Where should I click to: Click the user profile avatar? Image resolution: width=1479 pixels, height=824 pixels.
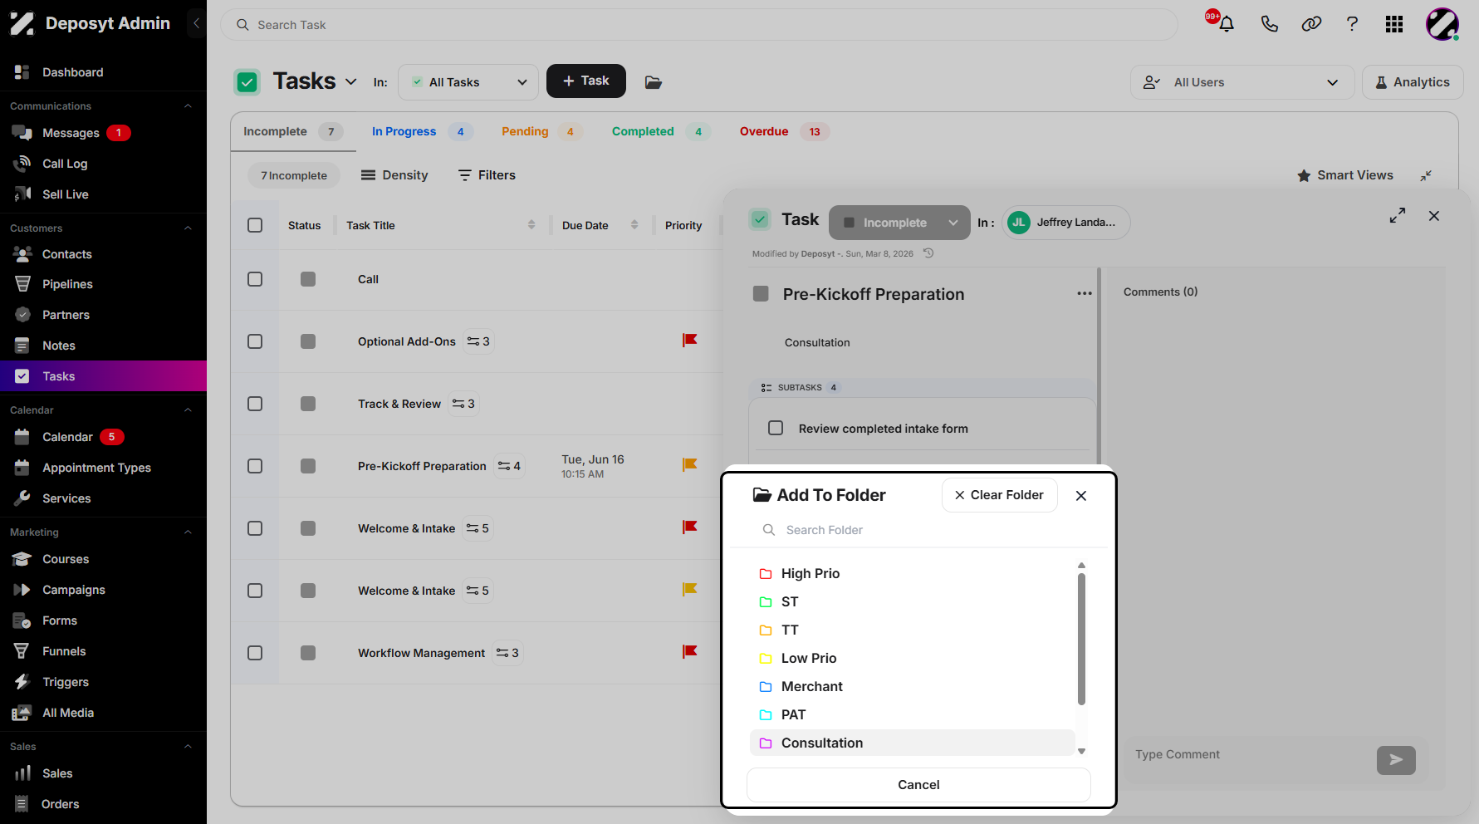tap(1442, 24)
